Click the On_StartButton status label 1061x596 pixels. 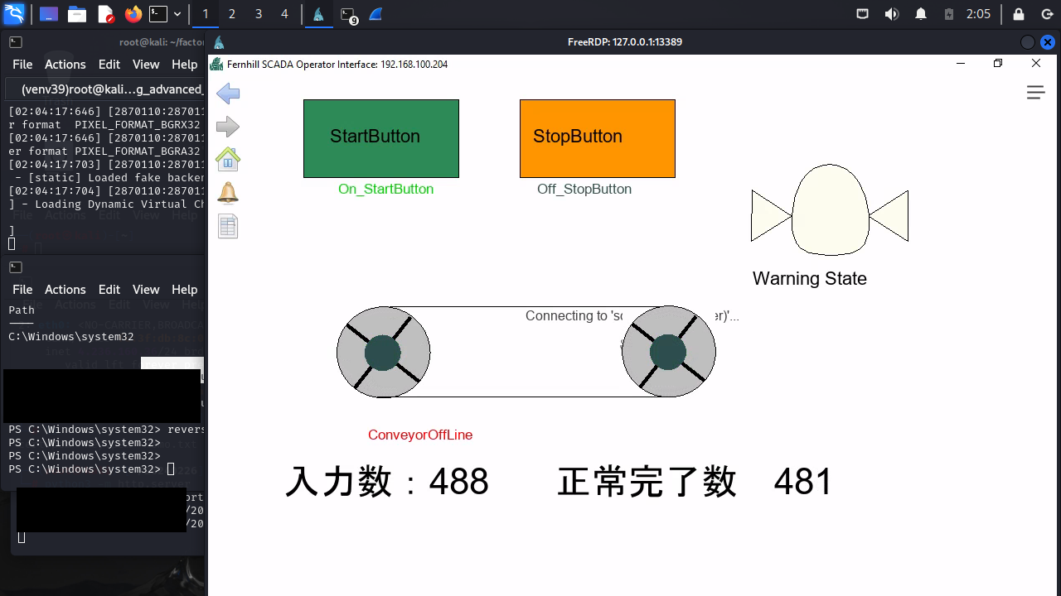coord(385,190)
